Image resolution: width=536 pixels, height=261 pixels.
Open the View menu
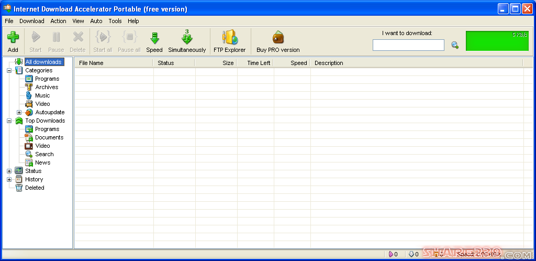coord(78,21)
